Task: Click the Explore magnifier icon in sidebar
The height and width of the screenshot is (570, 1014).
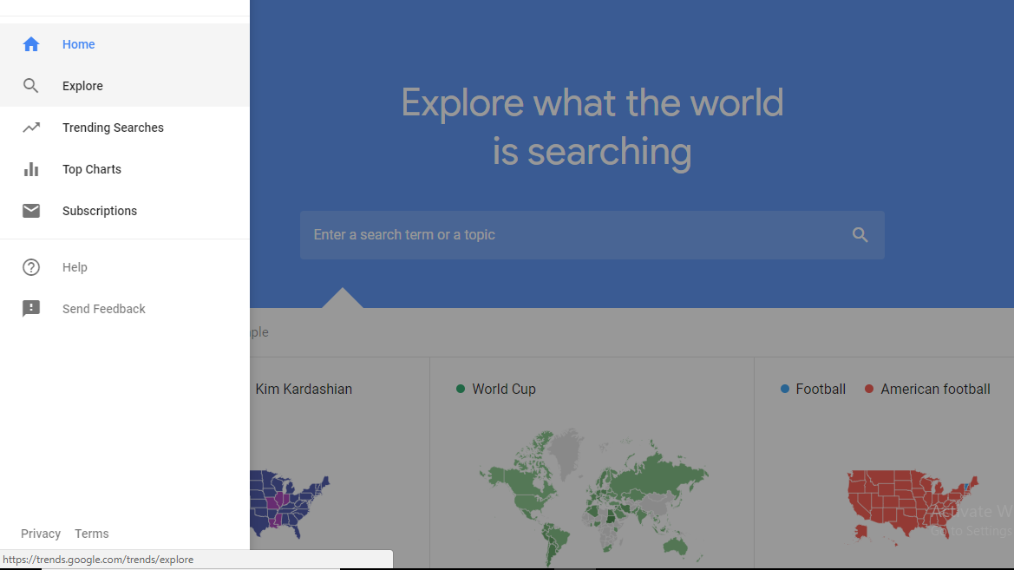Action: coord(31,85)
